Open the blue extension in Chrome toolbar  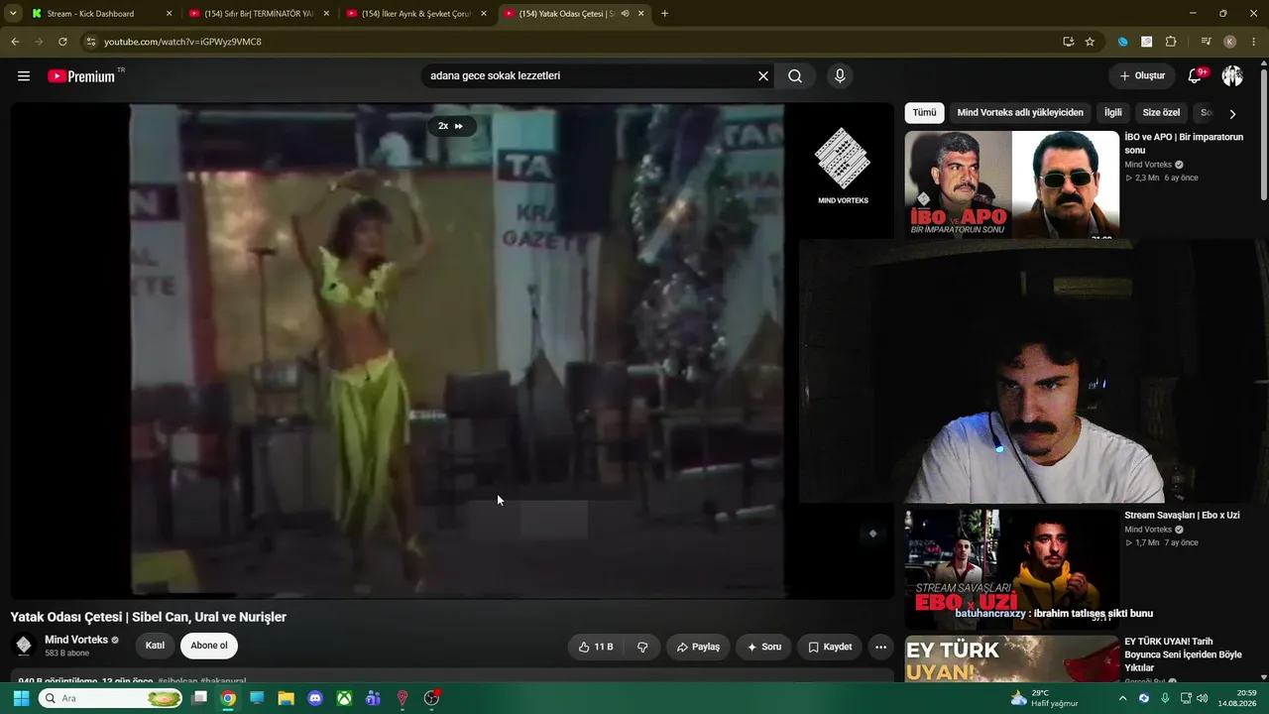[1123, 42]
